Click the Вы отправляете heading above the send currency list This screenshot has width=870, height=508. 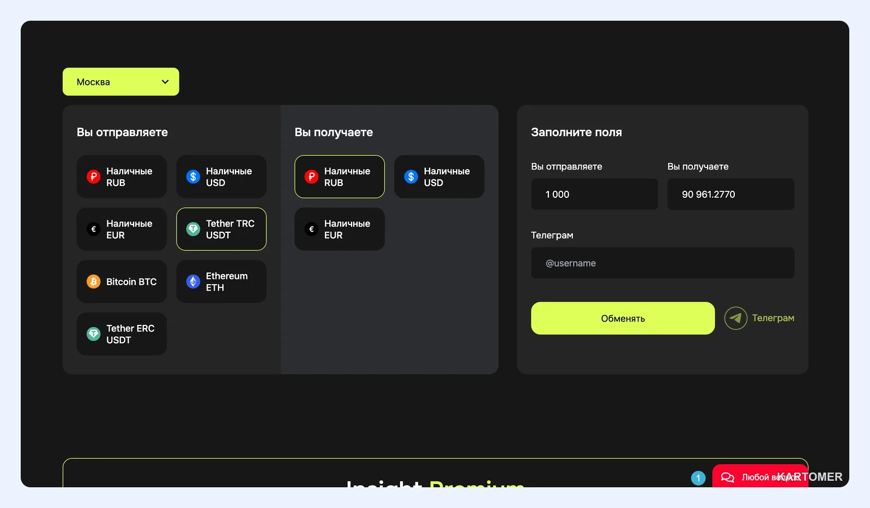(122, 132)
